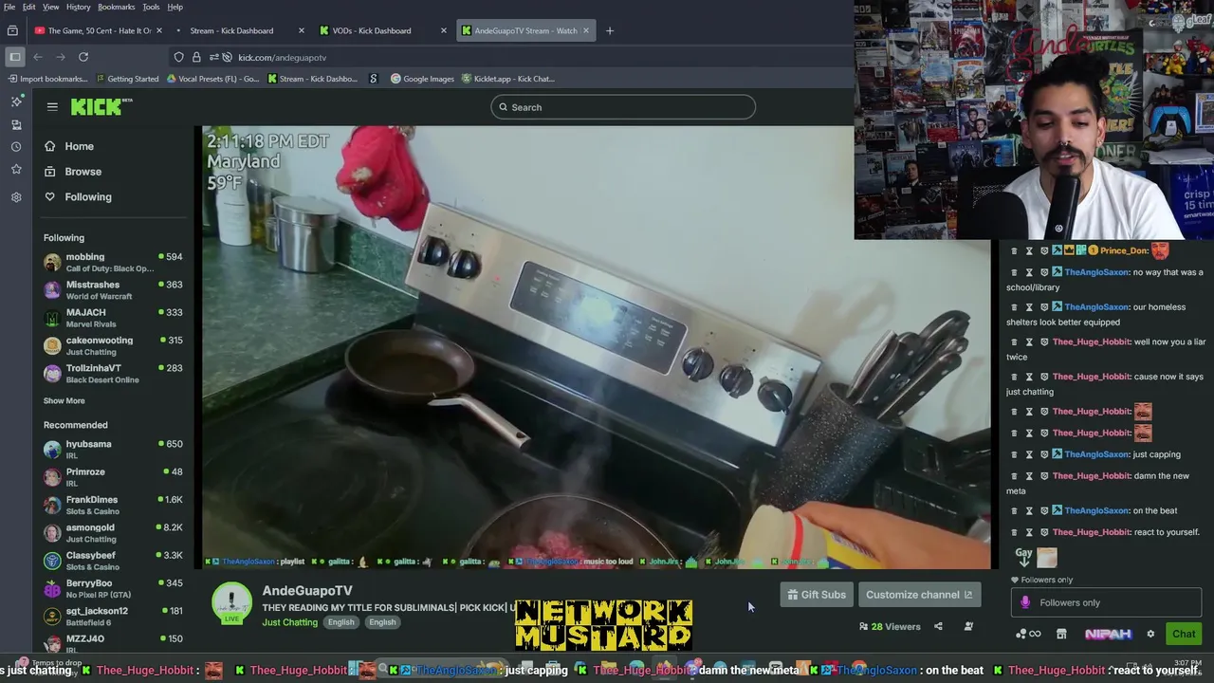Screen dimensions: 1214x683
Task: Click the microphone icon in chat input
Action: pos(1025,602)
